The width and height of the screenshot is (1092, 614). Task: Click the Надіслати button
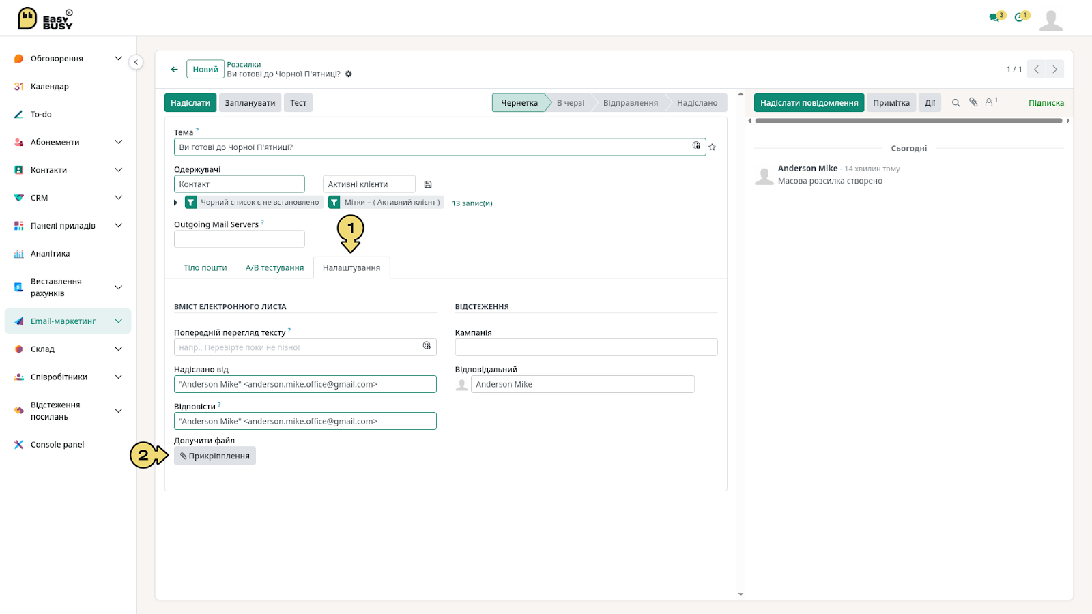[x=190, y=103]
